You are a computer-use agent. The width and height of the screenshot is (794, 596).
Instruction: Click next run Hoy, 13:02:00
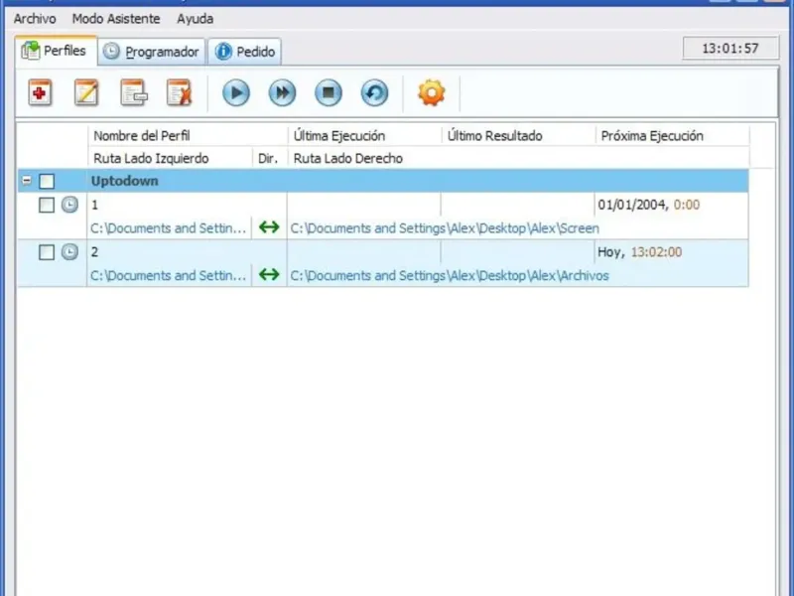click(639, 252)
